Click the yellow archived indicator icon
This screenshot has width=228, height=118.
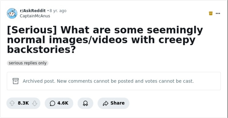click(211, 13)
